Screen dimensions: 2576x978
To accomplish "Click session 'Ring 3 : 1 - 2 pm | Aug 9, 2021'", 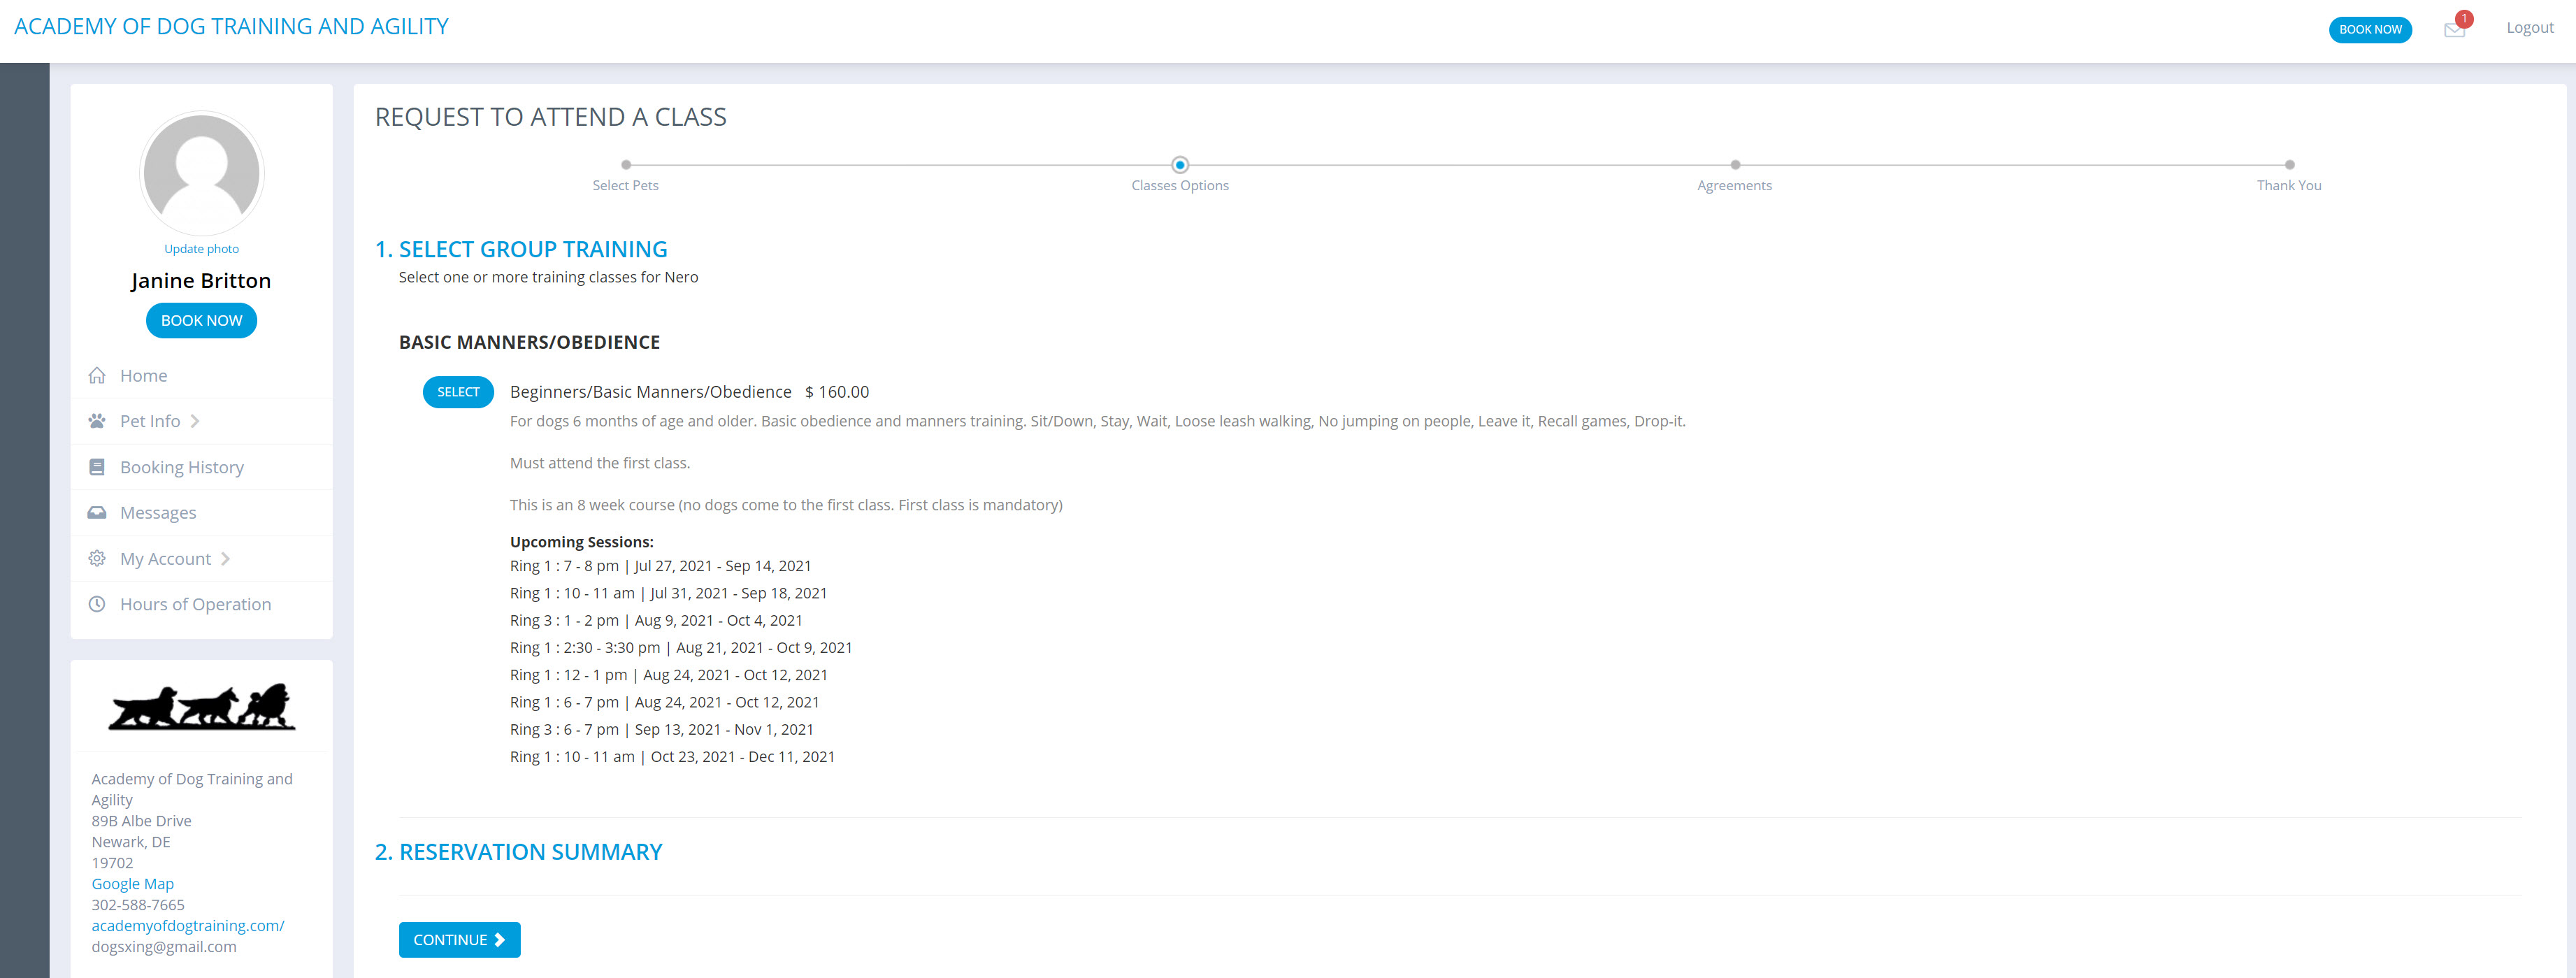I will pyautogui.click(x=656, y=620).
